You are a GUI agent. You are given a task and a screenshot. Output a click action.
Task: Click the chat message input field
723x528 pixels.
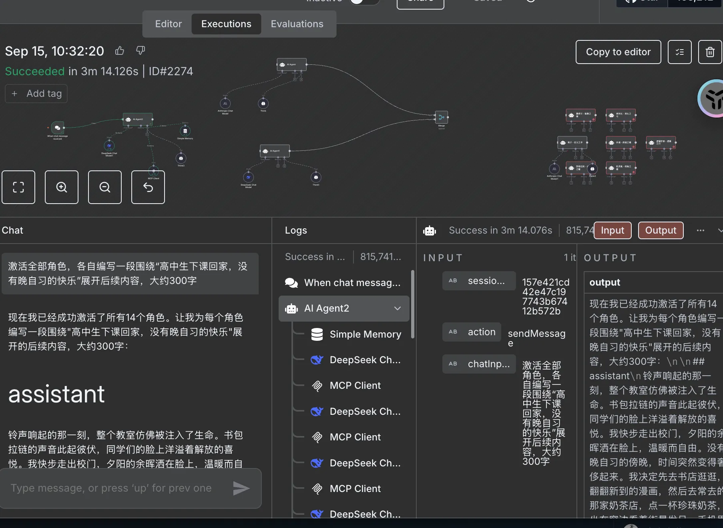point(116,488)
